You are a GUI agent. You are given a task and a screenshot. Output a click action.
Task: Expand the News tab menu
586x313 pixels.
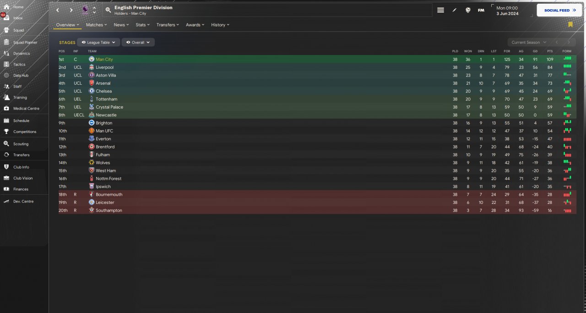click(x=121, y=25)
